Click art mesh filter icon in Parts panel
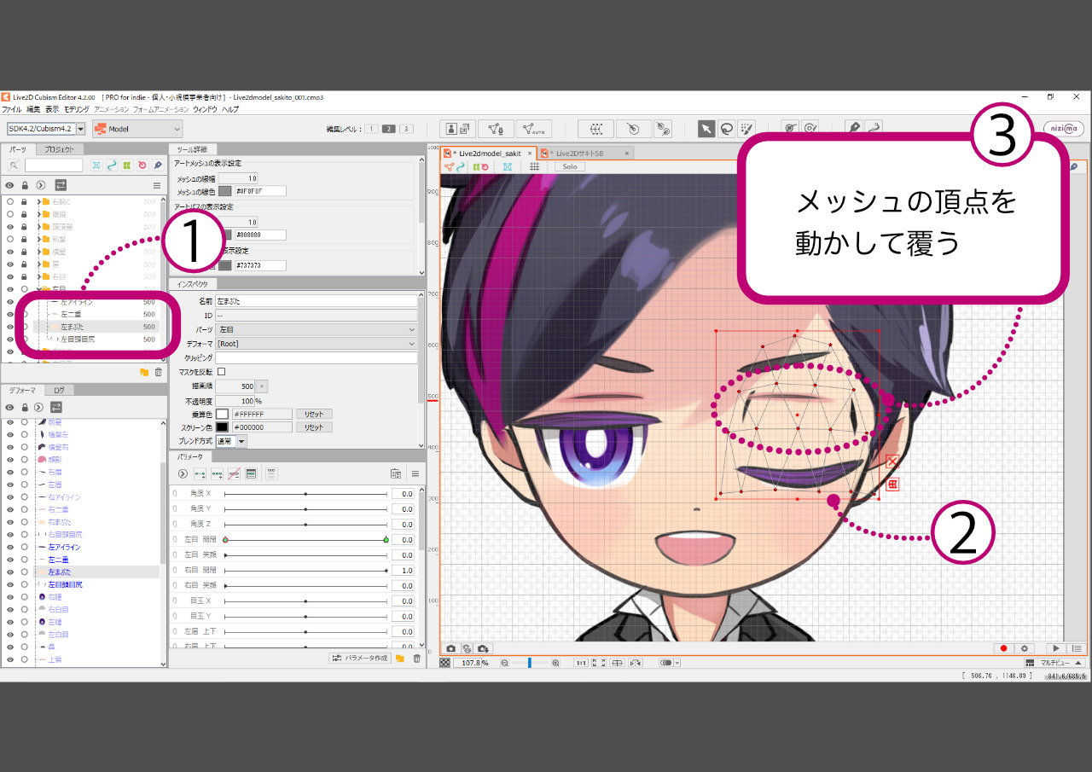Screen dimensions: 1092x772 point(96,165)
